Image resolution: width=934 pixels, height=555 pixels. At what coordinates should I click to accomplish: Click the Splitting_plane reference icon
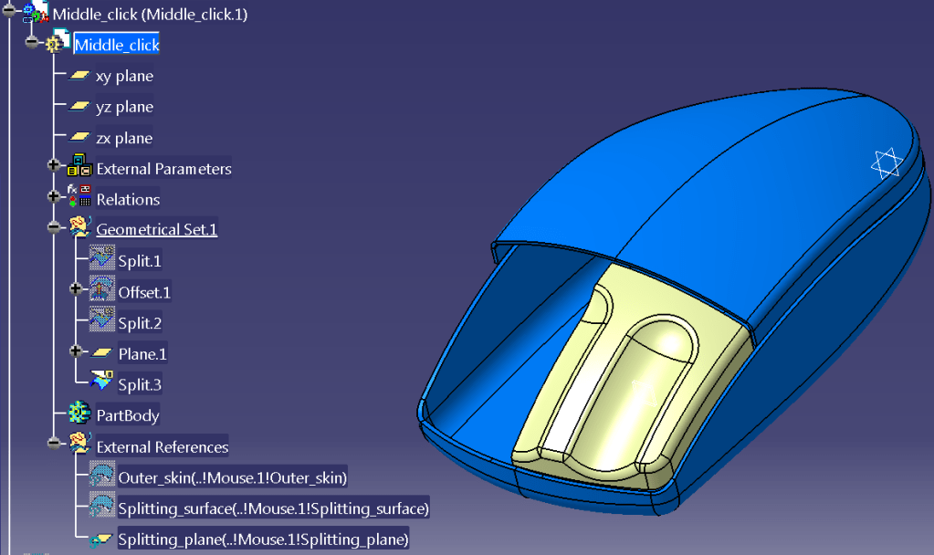pos(101,539)
